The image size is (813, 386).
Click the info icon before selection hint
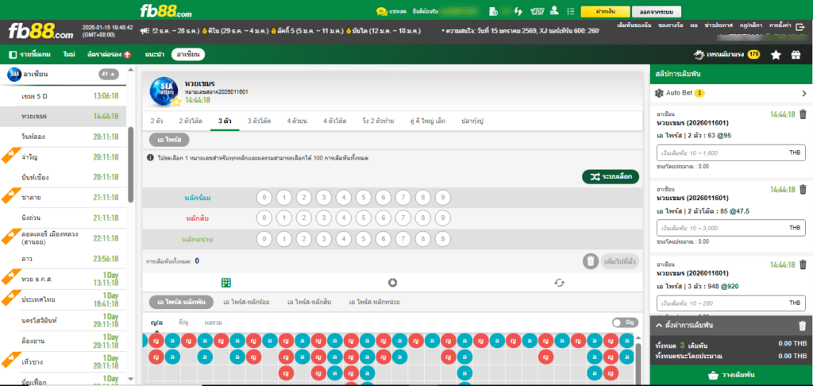pyautogui.click(x=150, y=157)
